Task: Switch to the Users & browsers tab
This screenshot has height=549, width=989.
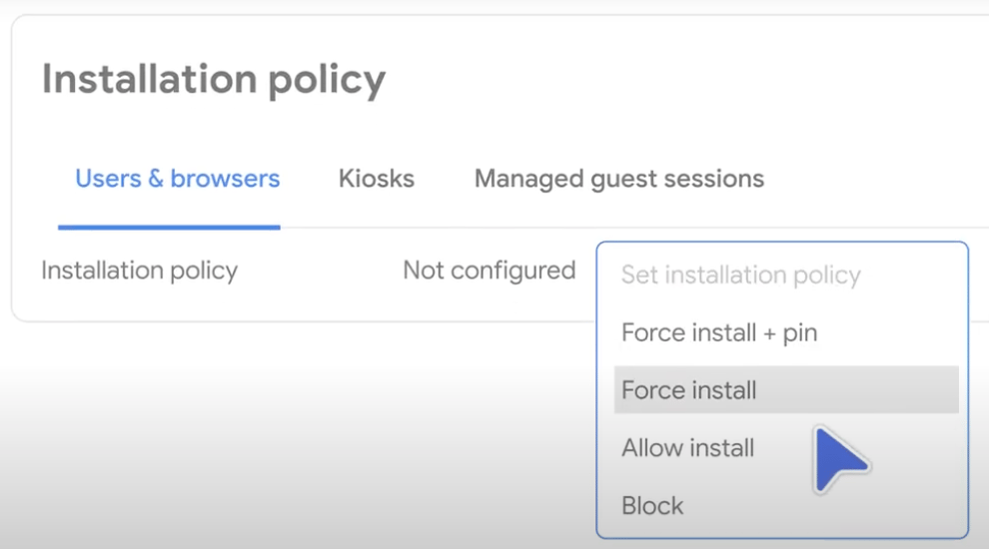Action: click(177, 179)
